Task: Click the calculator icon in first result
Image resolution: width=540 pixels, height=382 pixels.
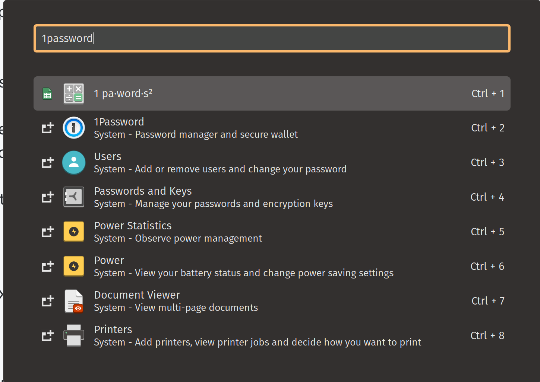Action: pyautogui.click(x=74, y=93)
